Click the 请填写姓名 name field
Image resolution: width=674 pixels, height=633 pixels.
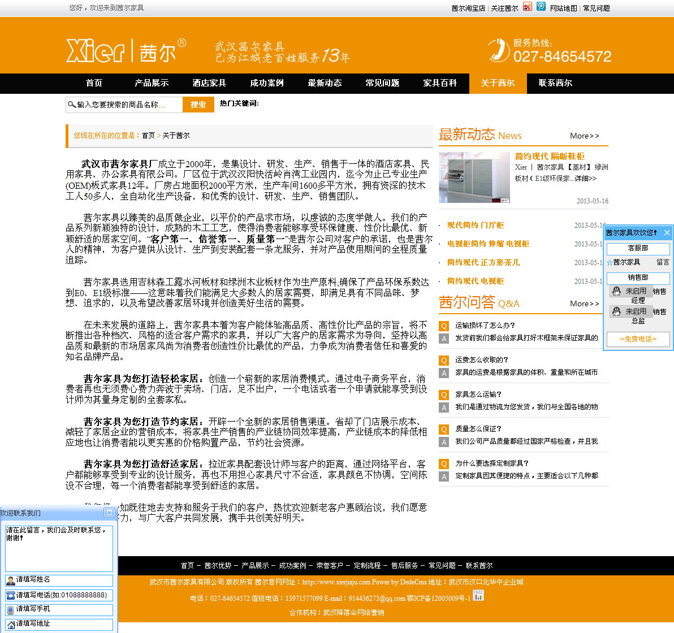click(62, 580)
